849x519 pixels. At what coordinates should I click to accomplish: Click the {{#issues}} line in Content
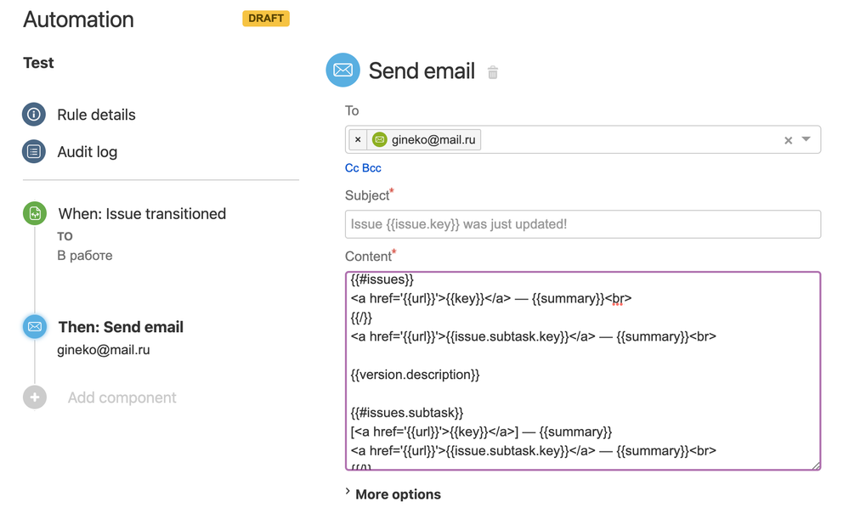(x=382, y=279)
